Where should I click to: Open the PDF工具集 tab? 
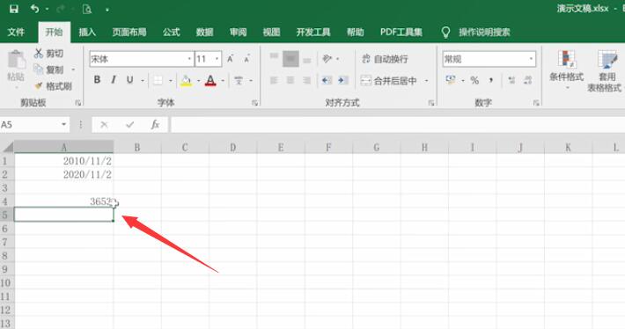tap(401, 33)
